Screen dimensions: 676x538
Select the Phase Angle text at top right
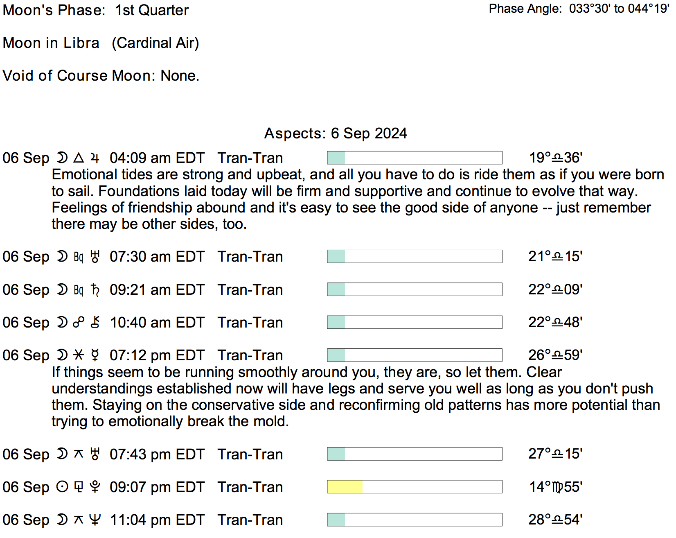coord(579,9)
